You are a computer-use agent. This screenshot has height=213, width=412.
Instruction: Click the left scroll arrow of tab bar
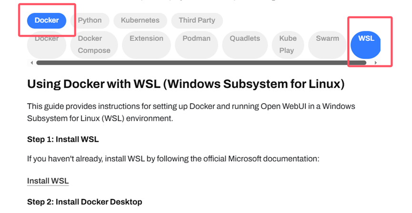(32, 63)
